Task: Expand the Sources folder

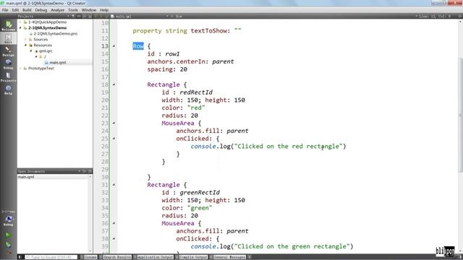Action: click(x=25, y=39)
